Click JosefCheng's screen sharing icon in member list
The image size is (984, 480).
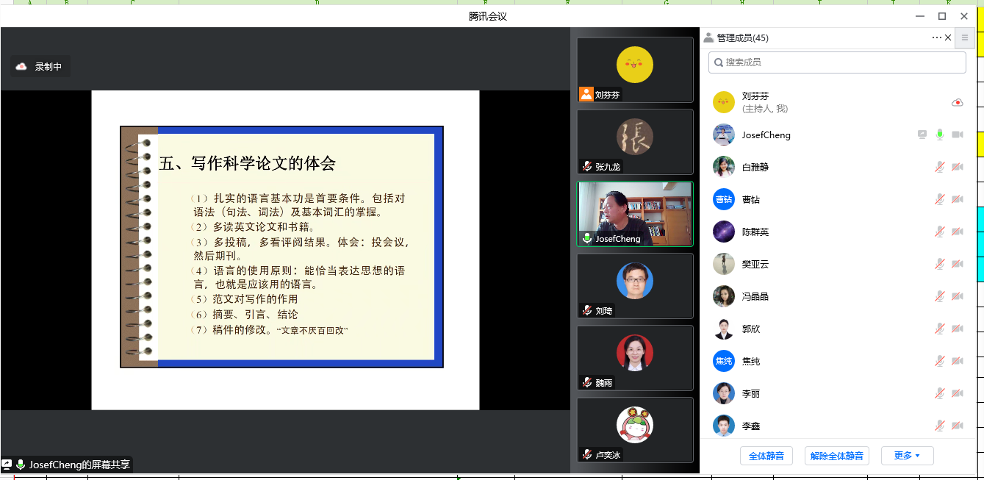(922, 135)
